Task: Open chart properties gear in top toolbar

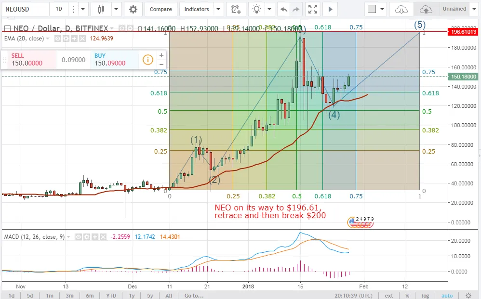Action: [x=133, y=9]
